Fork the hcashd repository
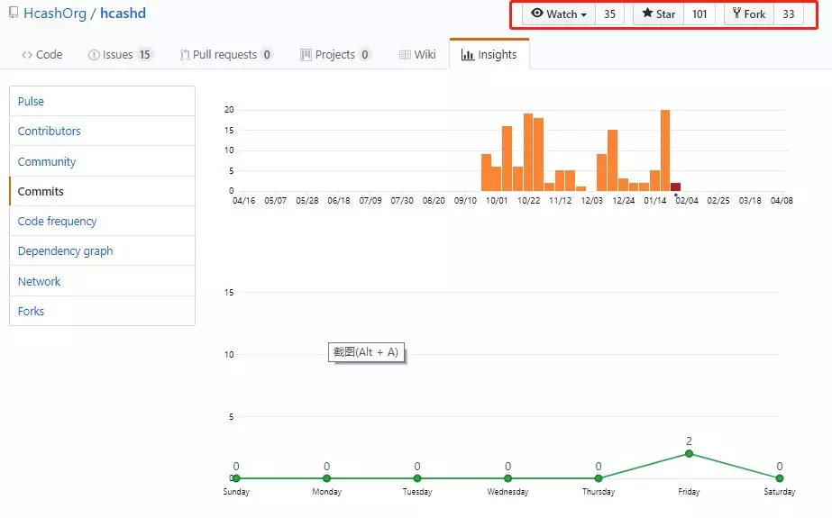Image resolution: width=832 pixels, height=518 pixels. click(x=749, y=14)
